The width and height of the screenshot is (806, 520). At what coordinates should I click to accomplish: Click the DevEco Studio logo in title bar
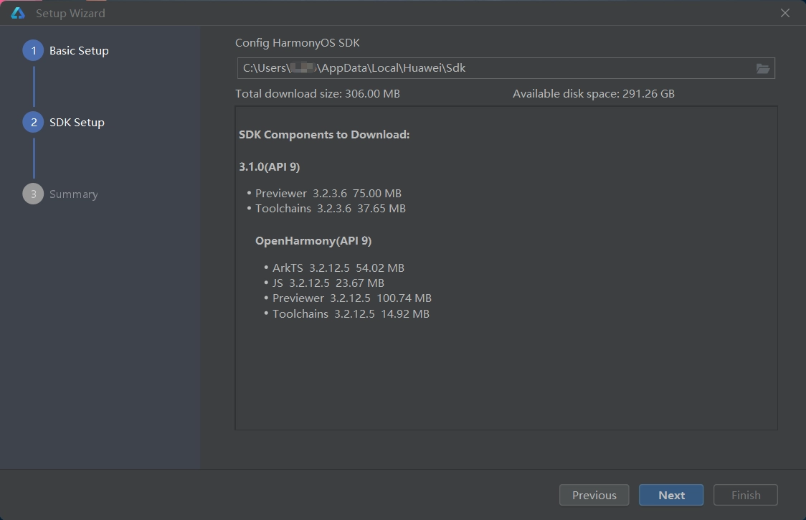(18, 13)
